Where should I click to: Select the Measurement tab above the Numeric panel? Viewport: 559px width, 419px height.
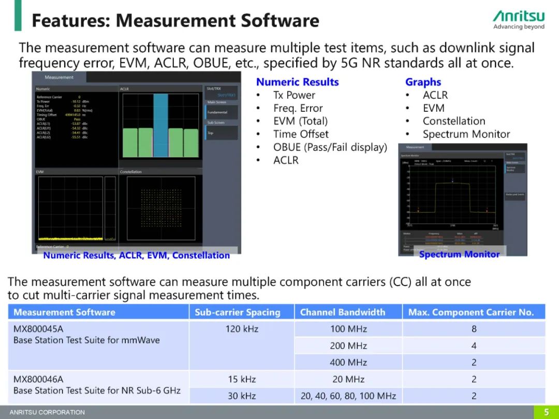click(59, 77)
